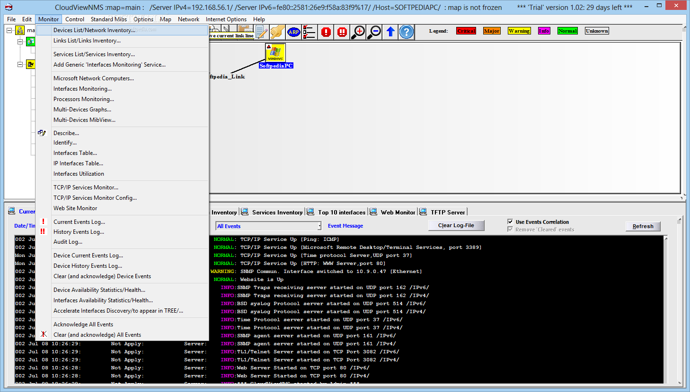The height and width of the screenshot is (392, 690).
Task: Choose Interfaces Monitoring menu entry
Action: click(122, 89)
